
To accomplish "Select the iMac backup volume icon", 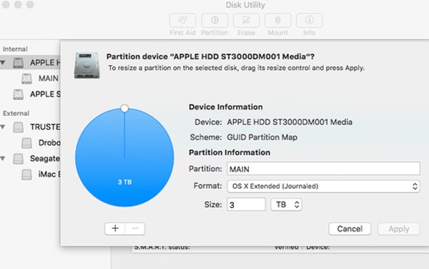I will (x=27, y=175).
